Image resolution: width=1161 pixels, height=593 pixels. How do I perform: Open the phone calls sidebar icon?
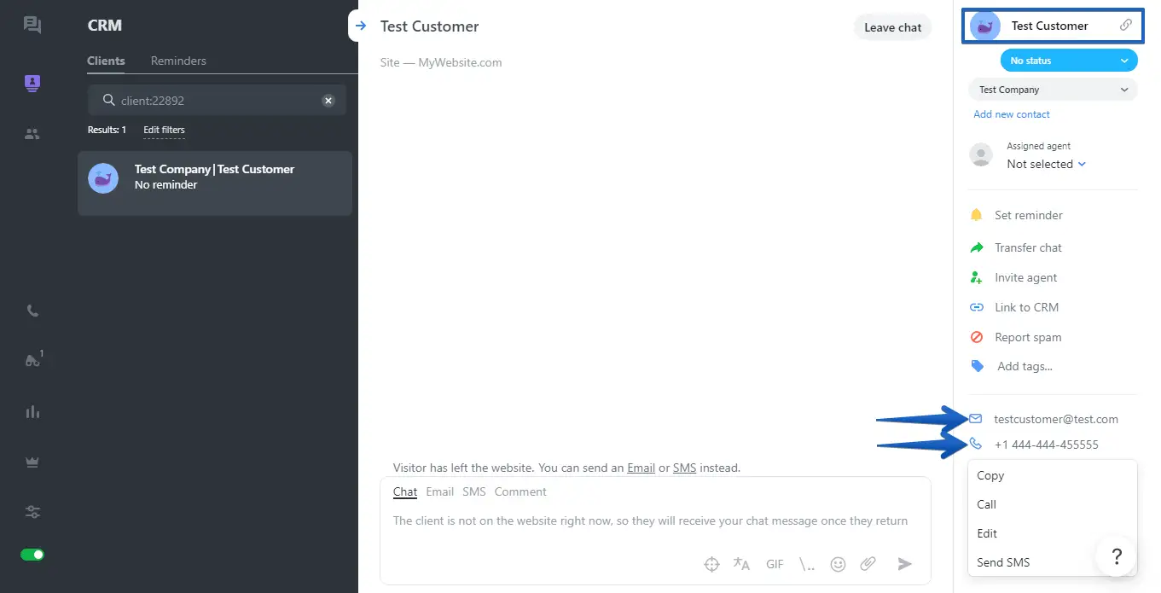click(x=32, y=311)
